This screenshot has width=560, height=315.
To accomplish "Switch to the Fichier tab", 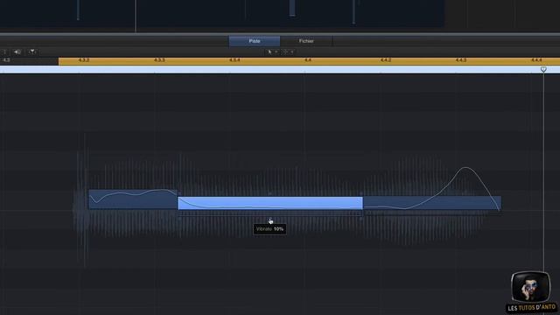I will pos(306,41).
